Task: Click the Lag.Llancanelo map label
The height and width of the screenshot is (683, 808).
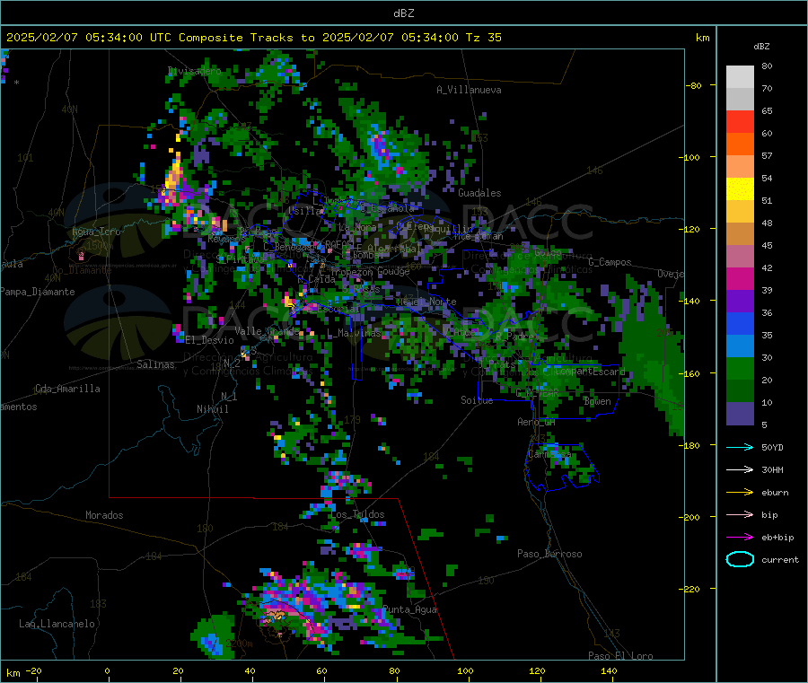Action: (x=57, y=624)
